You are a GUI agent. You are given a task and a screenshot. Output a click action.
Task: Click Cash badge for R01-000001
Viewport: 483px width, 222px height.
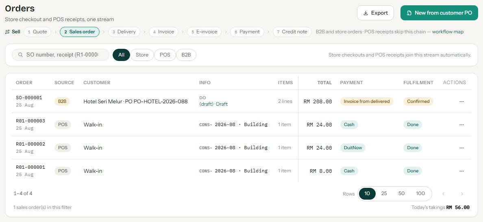point(349,171)
